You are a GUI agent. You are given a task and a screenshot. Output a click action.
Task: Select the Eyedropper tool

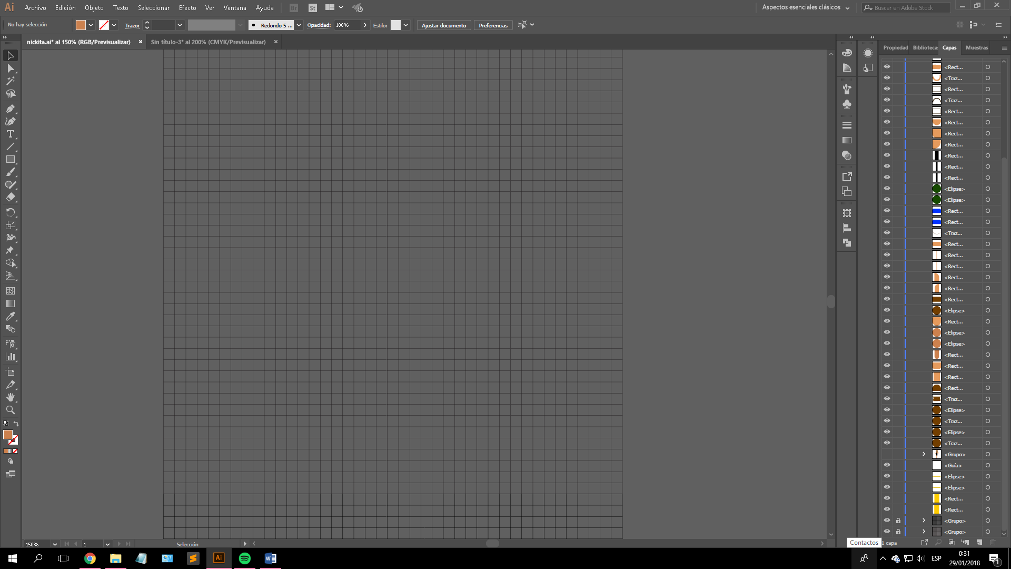click(x=10, y=316)
